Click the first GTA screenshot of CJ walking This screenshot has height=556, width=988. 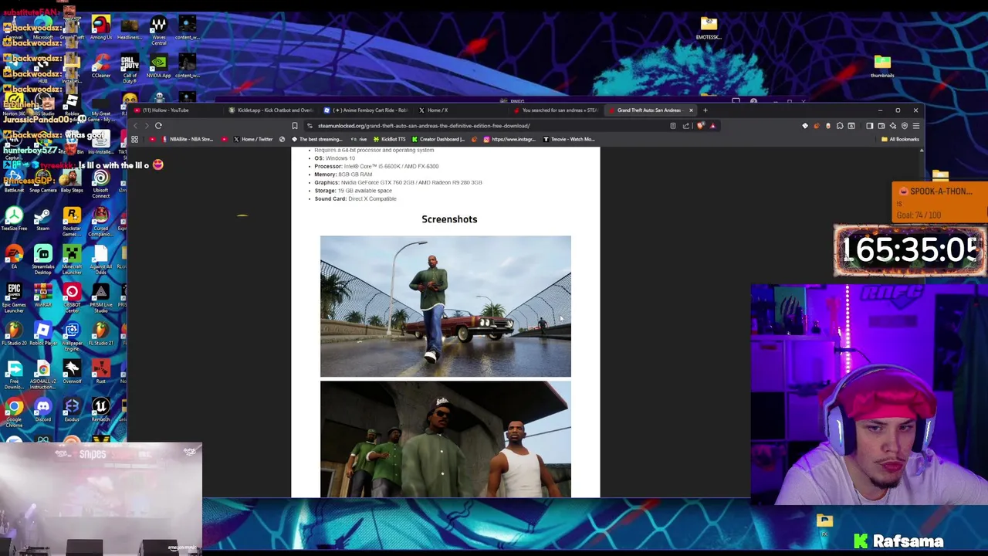click(x=445, y=307)
